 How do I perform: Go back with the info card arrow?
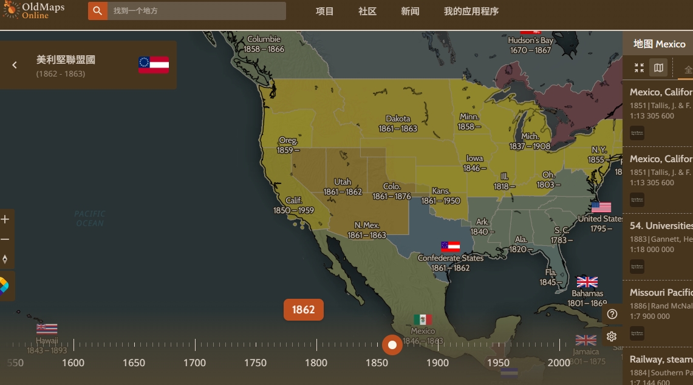[x=15, y=65]
